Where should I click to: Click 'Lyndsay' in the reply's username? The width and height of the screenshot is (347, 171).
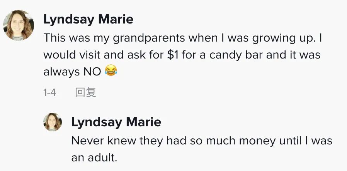97,122
